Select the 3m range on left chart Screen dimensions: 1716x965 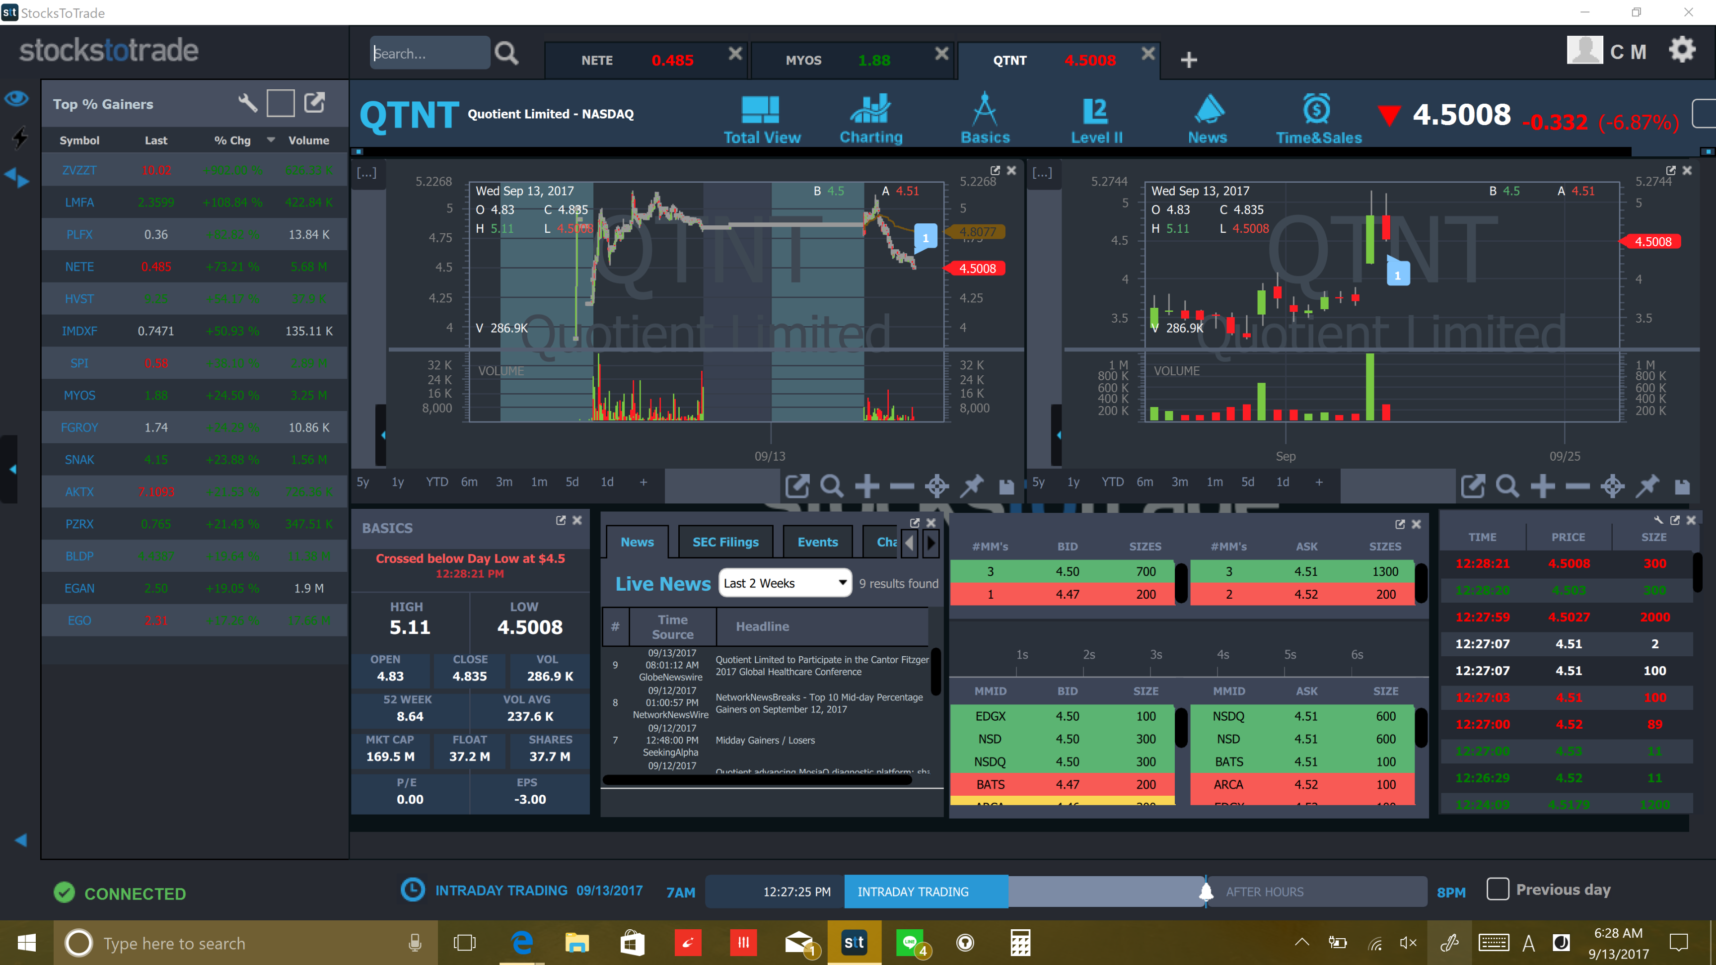[x=504, y=482]
